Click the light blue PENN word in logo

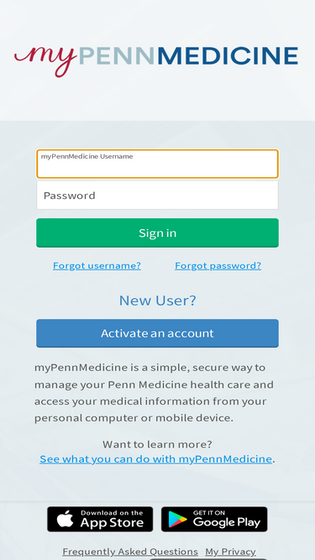[x=117, y=56]
